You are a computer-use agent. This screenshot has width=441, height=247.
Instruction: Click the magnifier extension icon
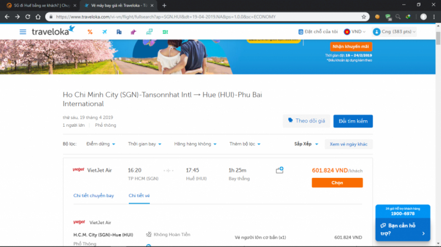coord(398,17)
